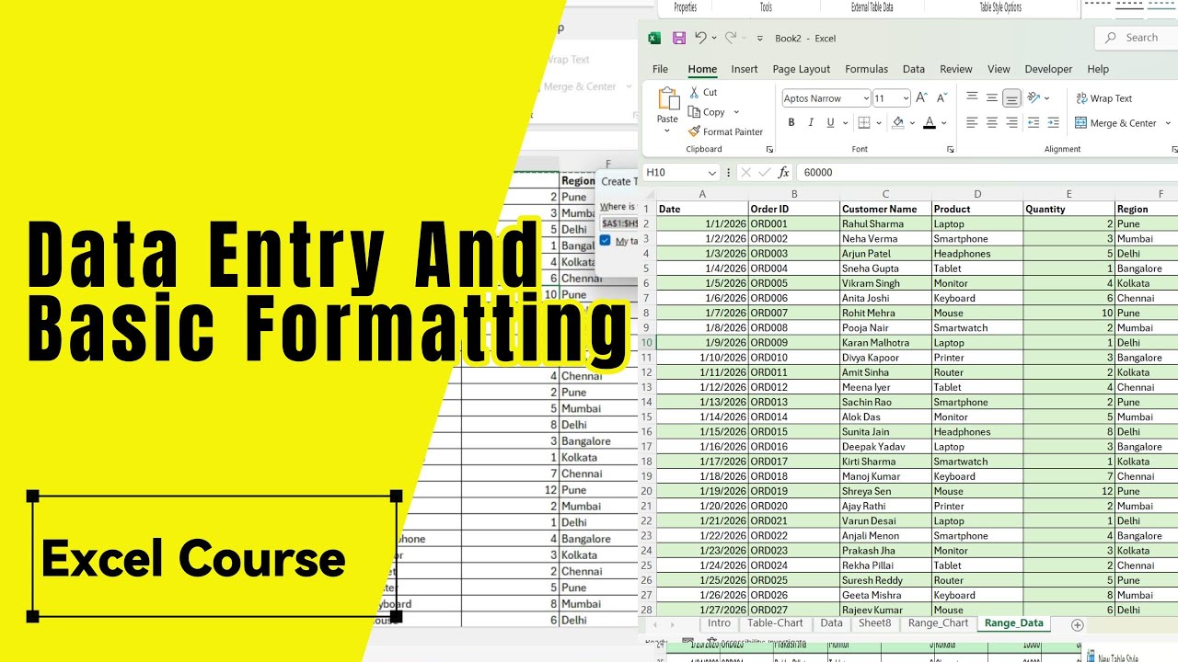Click Merge & Center button

(x=1115, y=123)
